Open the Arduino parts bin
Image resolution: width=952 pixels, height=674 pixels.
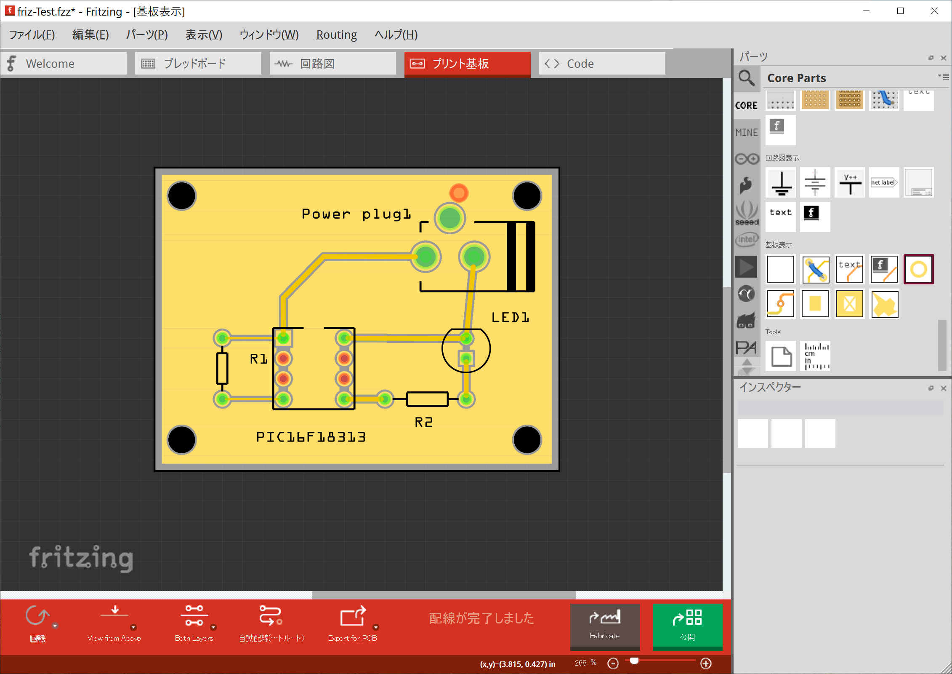[747, 158]
